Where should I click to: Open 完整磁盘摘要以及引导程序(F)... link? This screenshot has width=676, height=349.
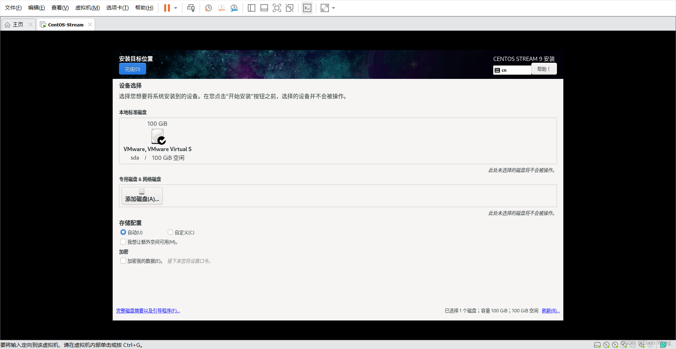pyautogui.click(x=148, y=311)
